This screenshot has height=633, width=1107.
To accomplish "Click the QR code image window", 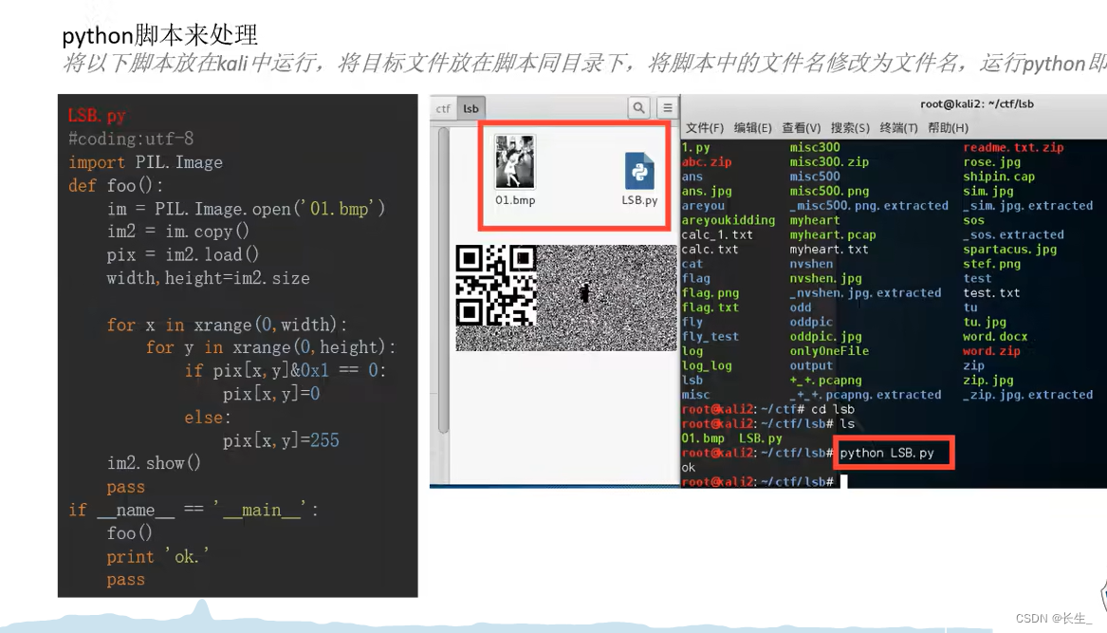I will click(x=566, y=297).
